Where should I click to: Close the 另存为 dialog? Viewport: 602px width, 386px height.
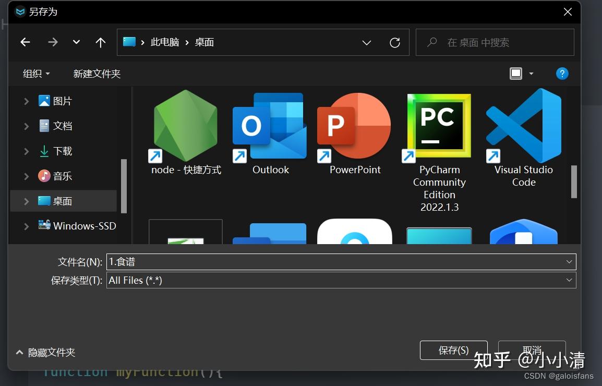tap(568, 12)
